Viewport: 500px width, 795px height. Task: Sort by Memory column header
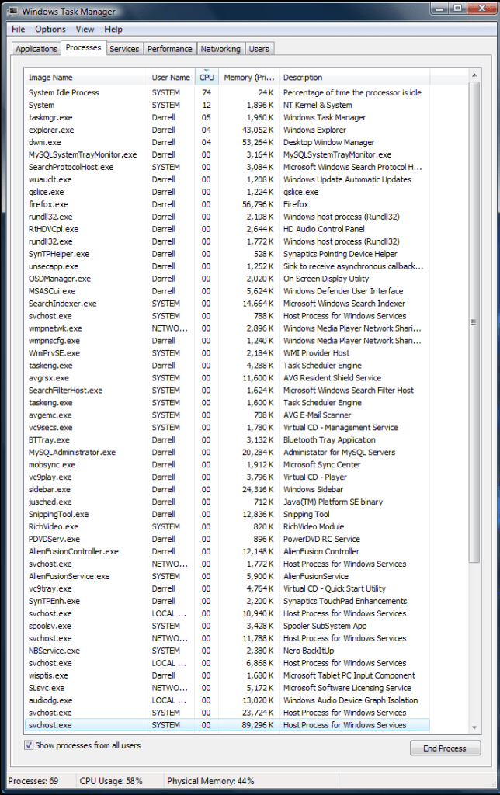248,78
